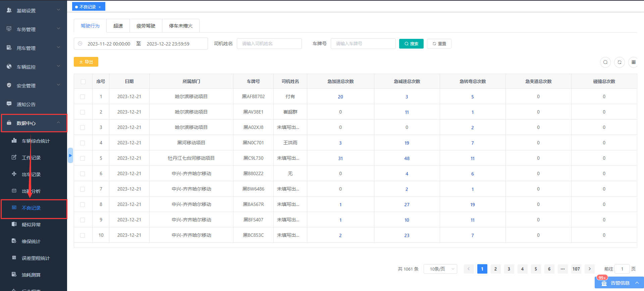Screen dimensions: 644x291
Task: Expand the 车辆监控 menu chevron
Action: (x=58, y=66)
